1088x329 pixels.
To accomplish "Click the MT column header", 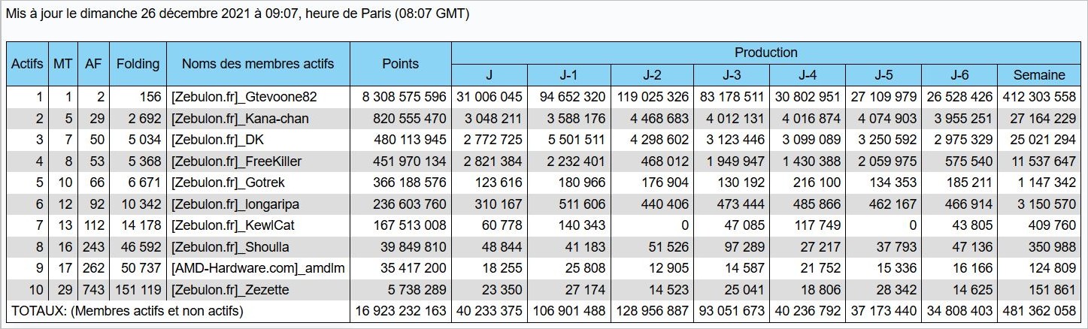I will (62, 64).
